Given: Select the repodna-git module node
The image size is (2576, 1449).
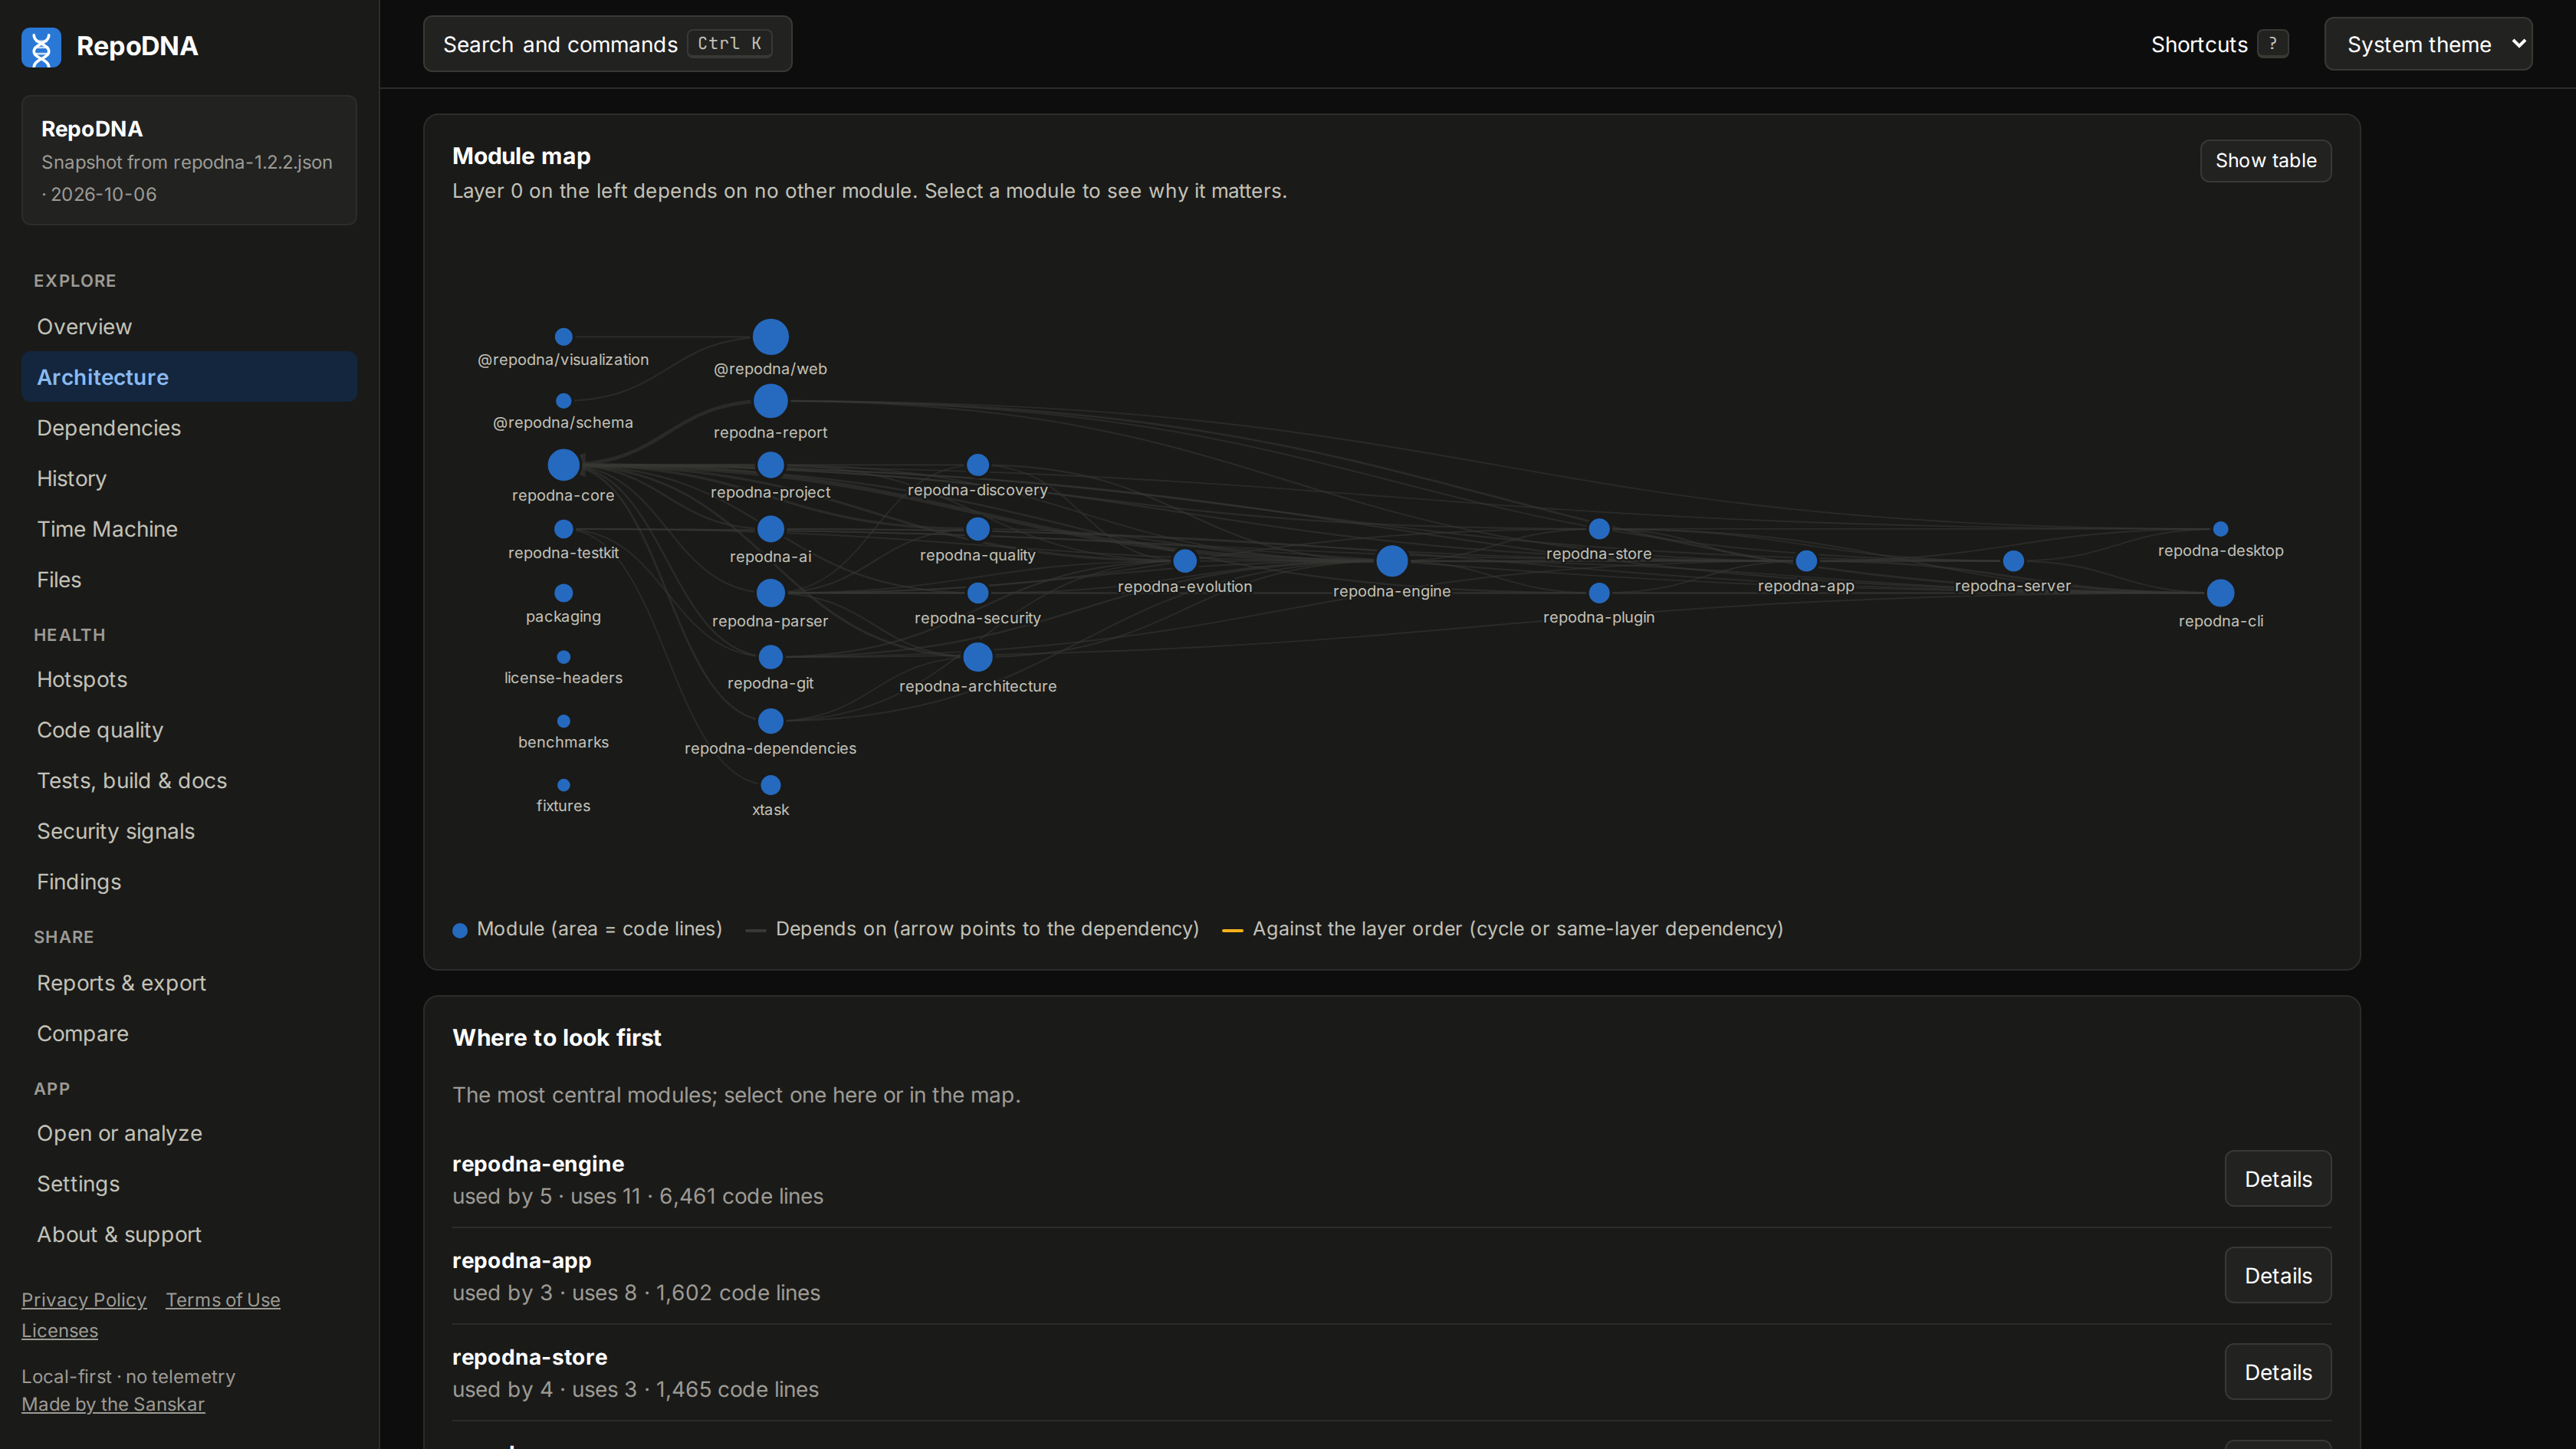Looking at the screenshot, I should 770,657.
